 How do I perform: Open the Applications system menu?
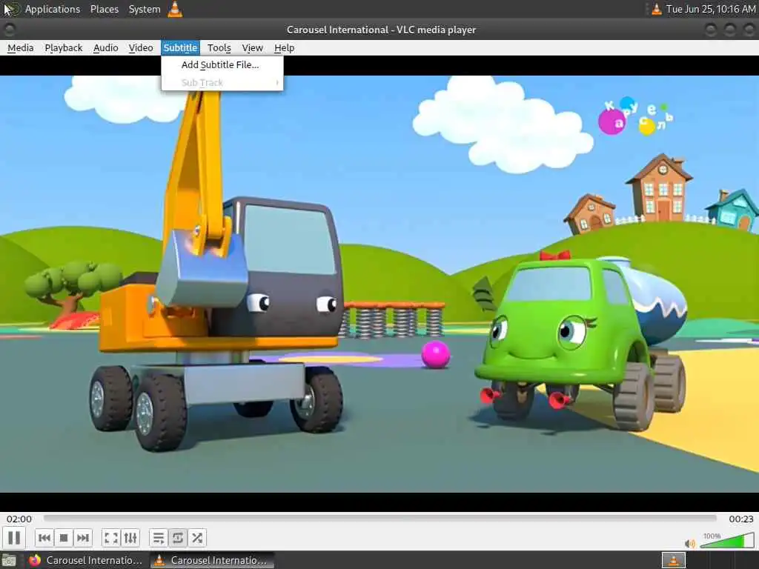[53, 9]
